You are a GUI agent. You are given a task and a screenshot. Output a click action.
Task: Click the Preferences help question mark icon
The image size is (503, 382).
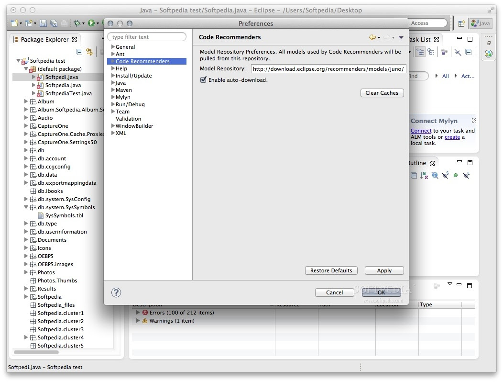coord(116,292)
